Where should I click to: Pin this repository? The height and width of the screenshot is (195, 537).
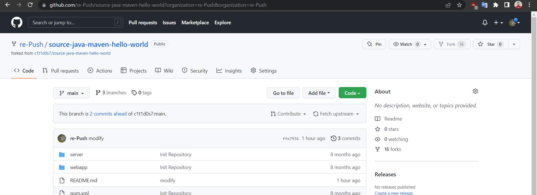click(374, 44)
